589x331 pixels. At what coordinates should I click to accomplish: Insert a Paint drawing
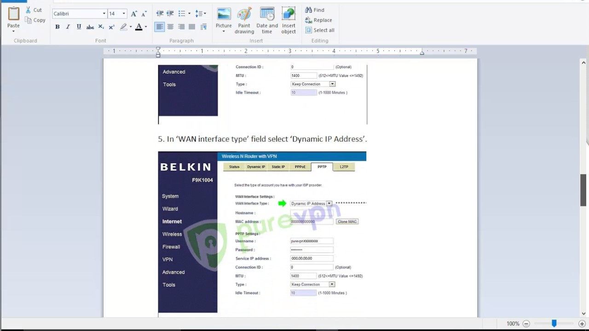click(244, 21)
